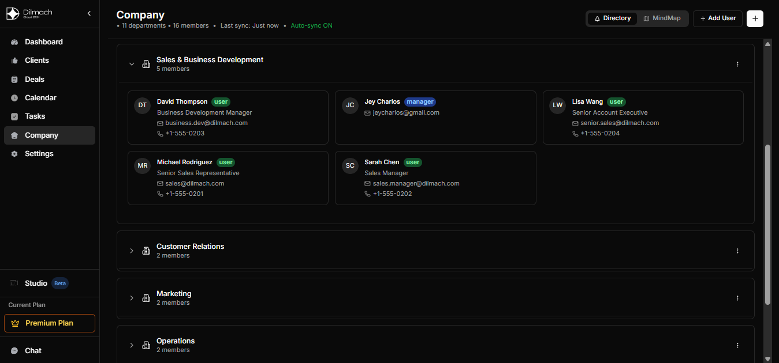The width and height of the screenshot is (779, 363).
Task: Click the plus icon button in header
Action: click(755, 18)
